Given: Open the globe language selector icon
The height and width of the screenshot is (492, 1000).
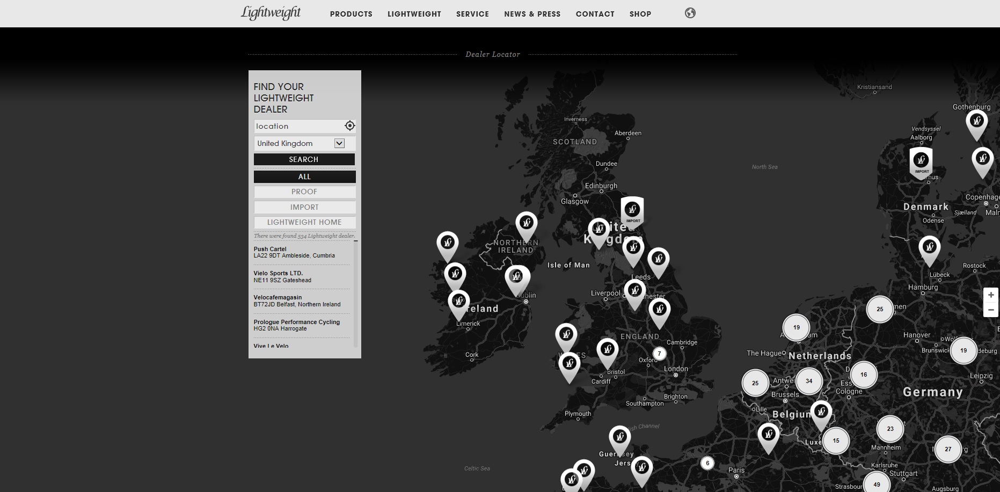Looking at the screenshot, I should tap(690, 13).
